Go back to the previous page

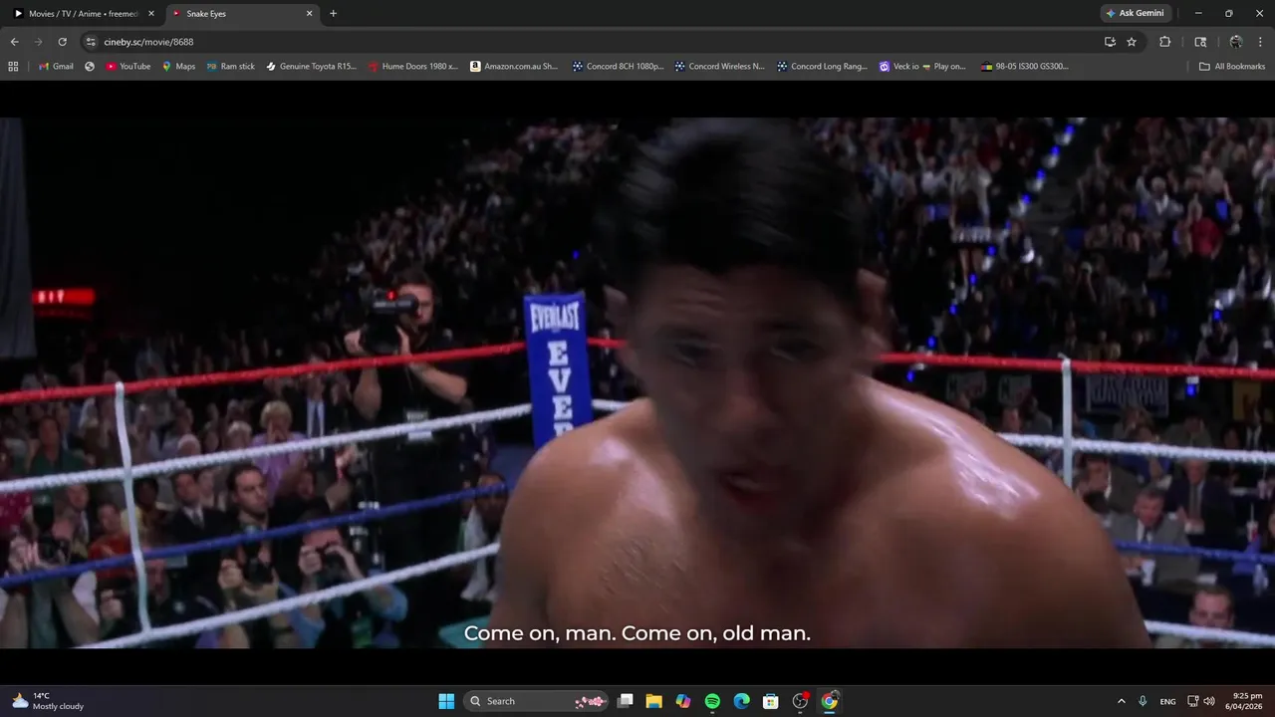click(x=14, y=42)
